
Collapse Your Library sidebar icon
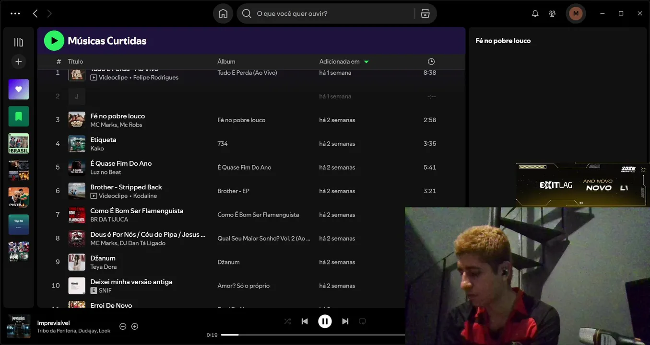(19, 42)
